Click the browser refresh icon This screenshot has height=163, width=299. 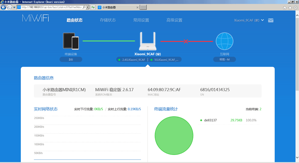click(x=93, y=7)
